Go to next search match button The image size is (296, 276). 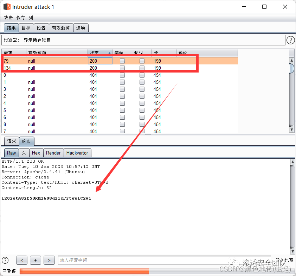tap(49, 260)
